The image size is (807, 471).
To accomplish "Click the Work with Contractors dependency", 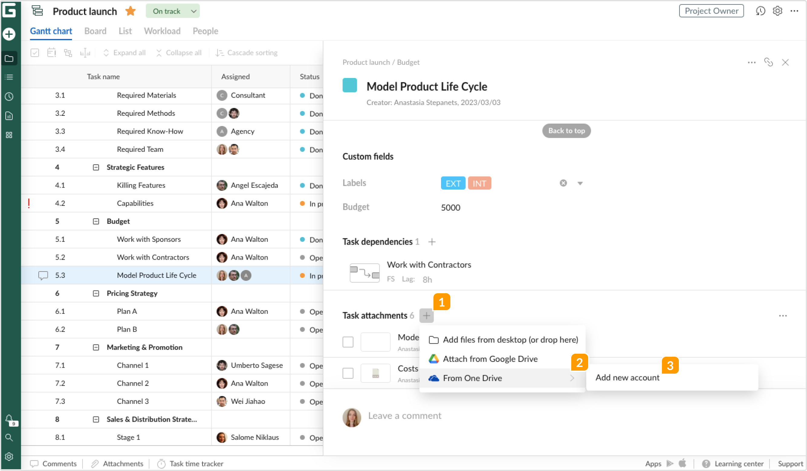I will coord(429,265).
